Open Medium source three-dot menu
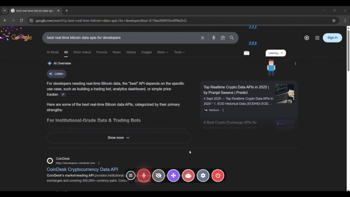 [x=223, y=110]
